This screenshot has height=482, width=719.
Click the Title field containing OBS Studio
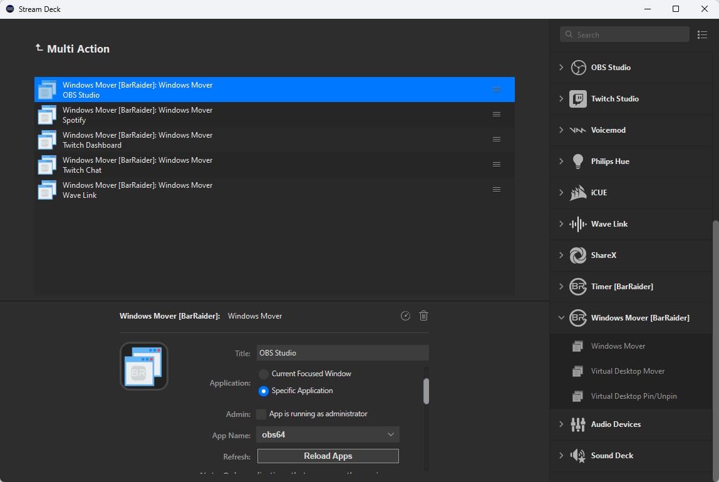(x=343, y=353)
